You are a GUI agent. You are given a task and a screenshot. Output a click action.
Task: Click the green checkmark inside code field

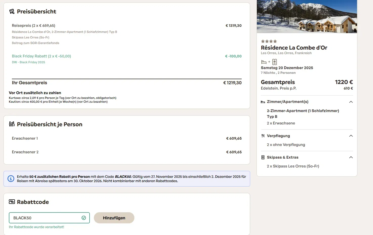pos(84,218)
